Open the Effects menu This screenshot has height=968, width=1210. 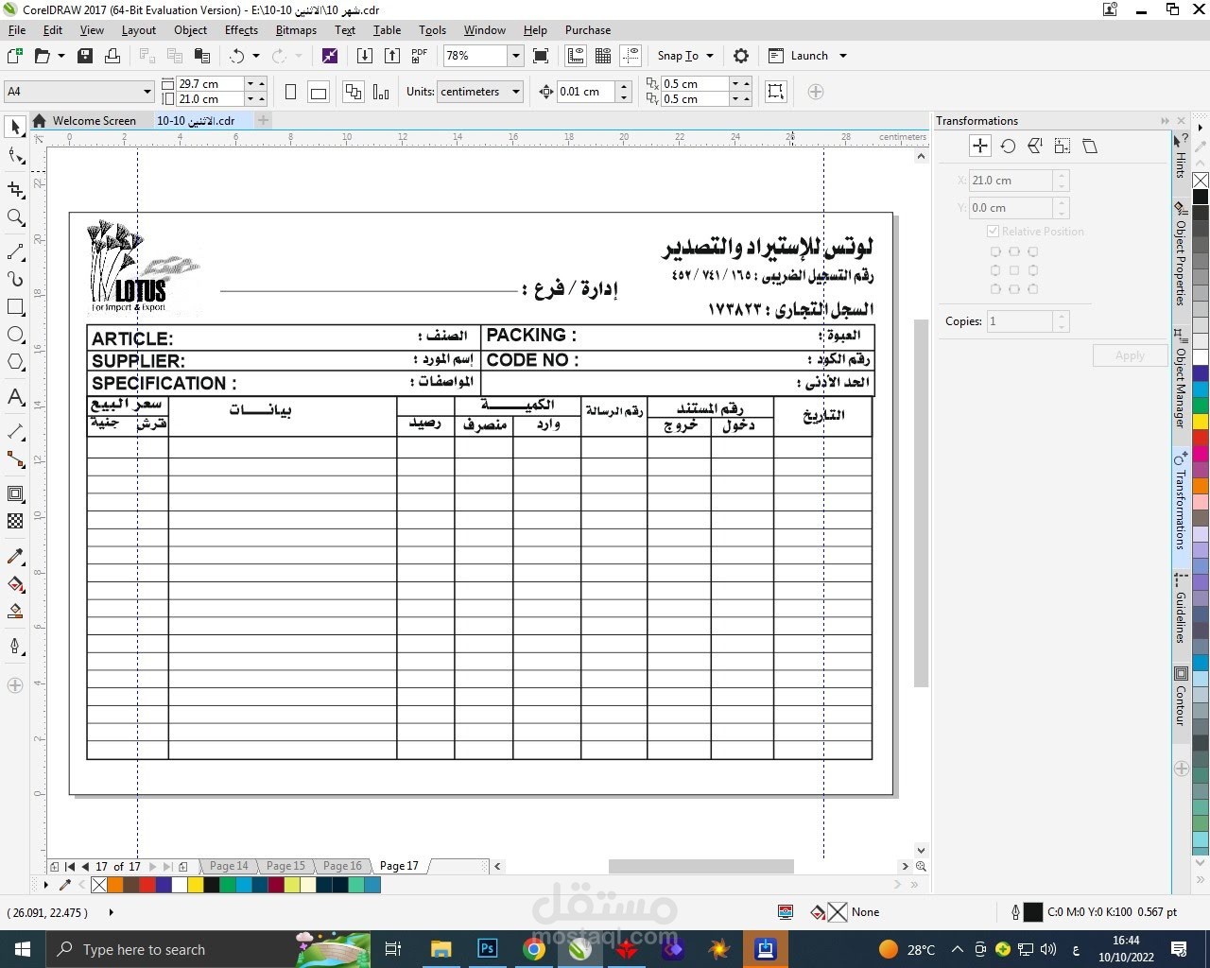241,30
